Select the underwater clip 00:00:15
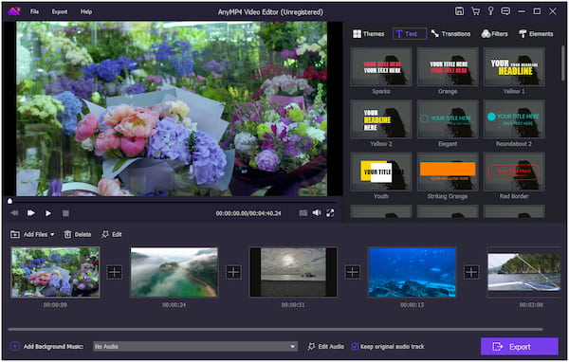 pyautogui.click(x=412, y=272)
